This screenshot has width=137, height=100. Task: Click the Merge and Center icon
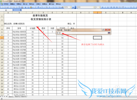[119, 7]
